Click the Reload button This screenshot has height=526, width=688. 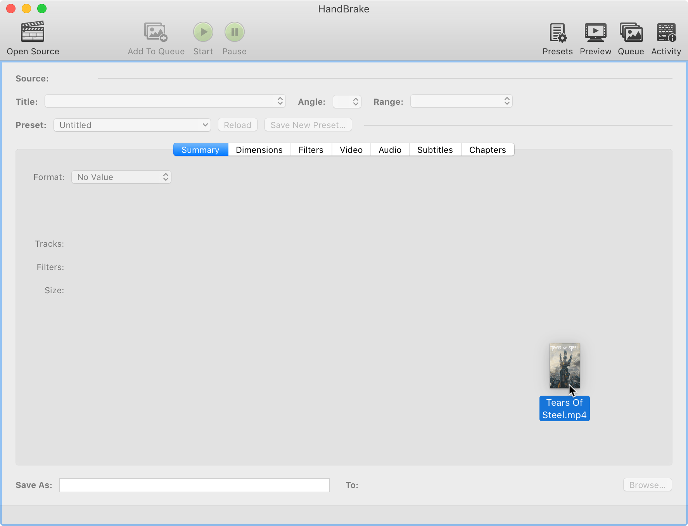coord(237,125)
